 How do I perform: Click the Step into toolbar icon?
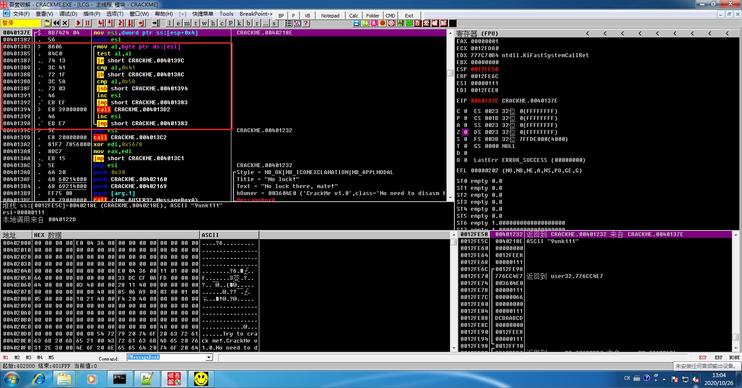(102, 23)
